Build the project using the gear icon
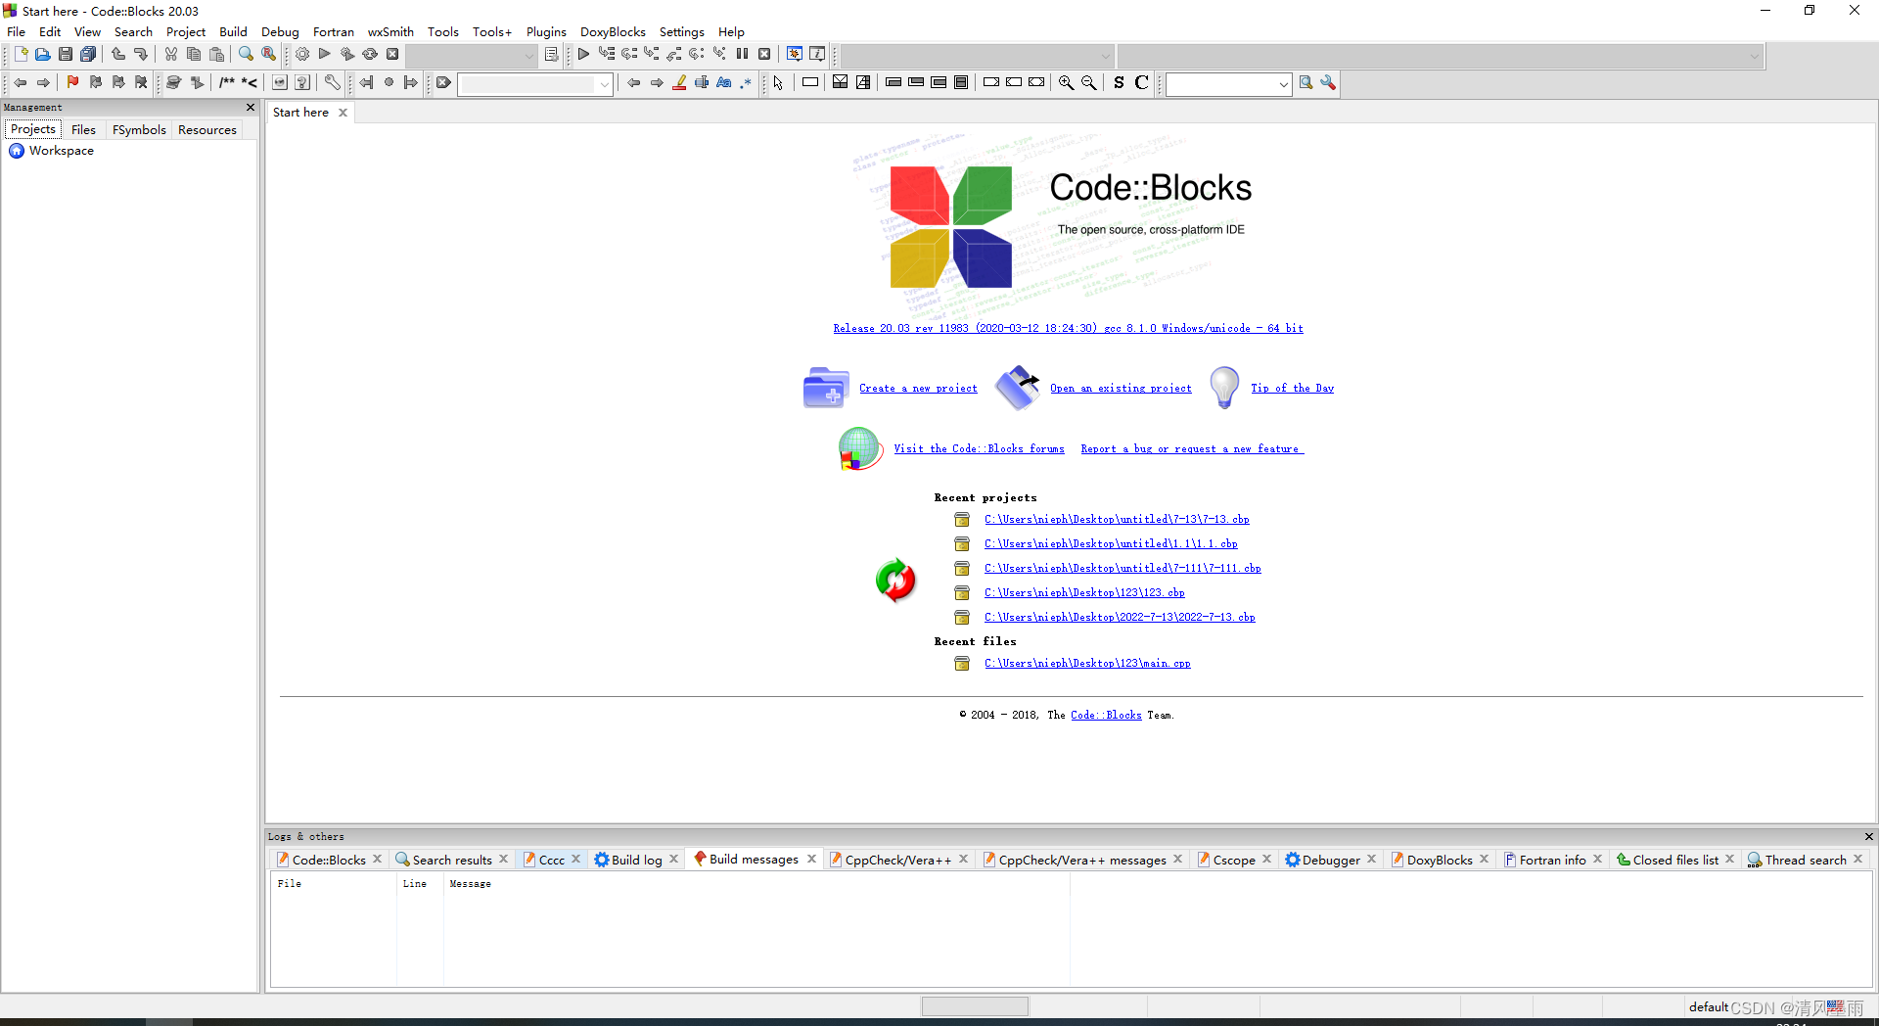Viewport: 1879px width, 1026px height. pos(302,55)
